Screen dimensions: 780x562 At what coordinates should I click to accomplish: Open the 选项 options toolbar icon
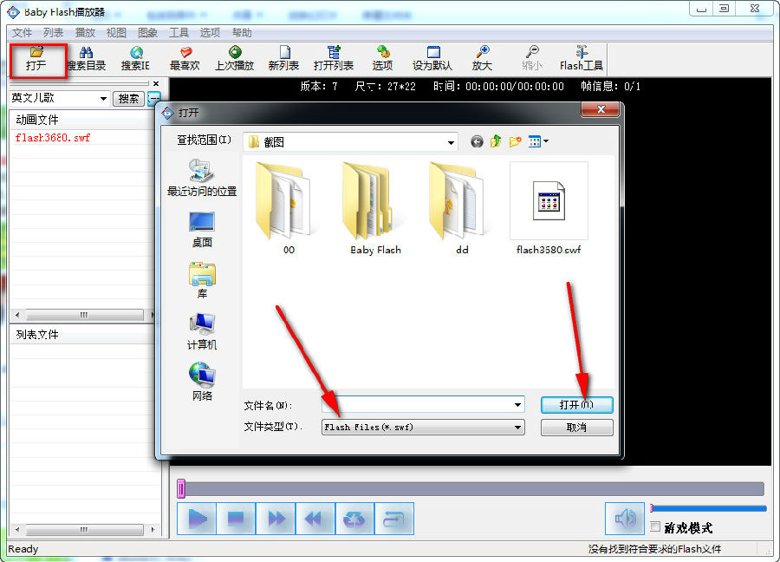click(382, 59)
